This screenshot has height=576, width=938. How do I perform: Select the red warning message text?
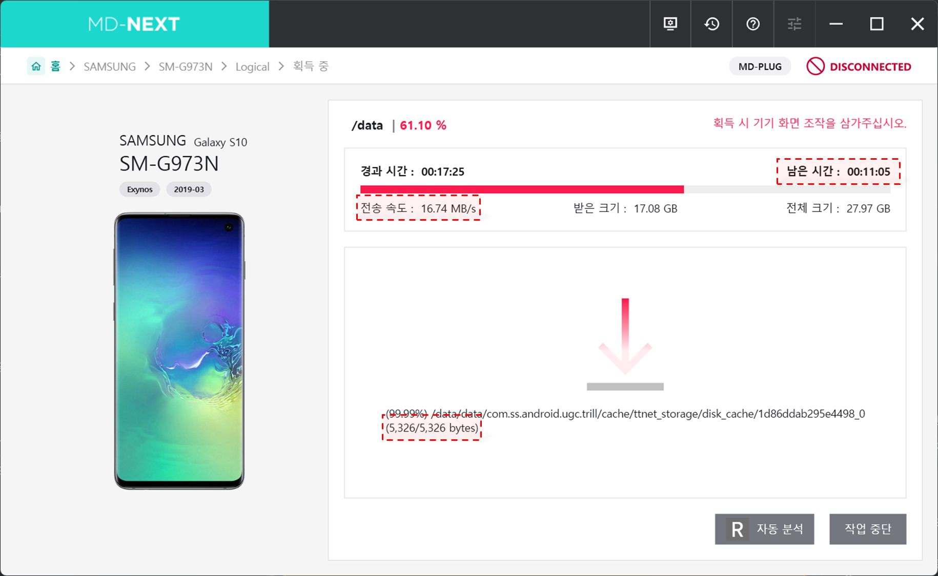809,123
